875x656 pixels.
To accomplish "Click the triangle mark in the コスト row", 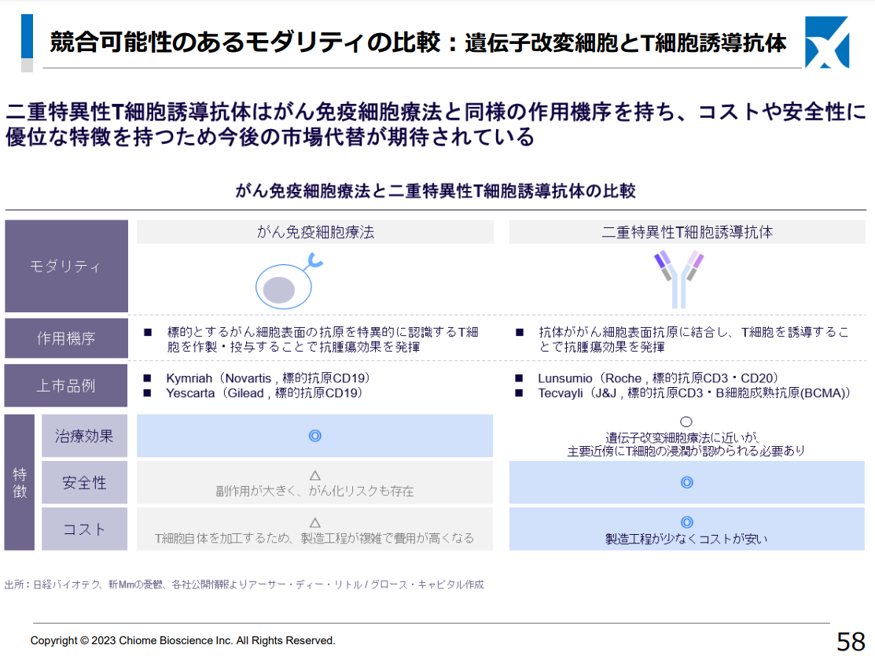I will (x=314, y=522).
